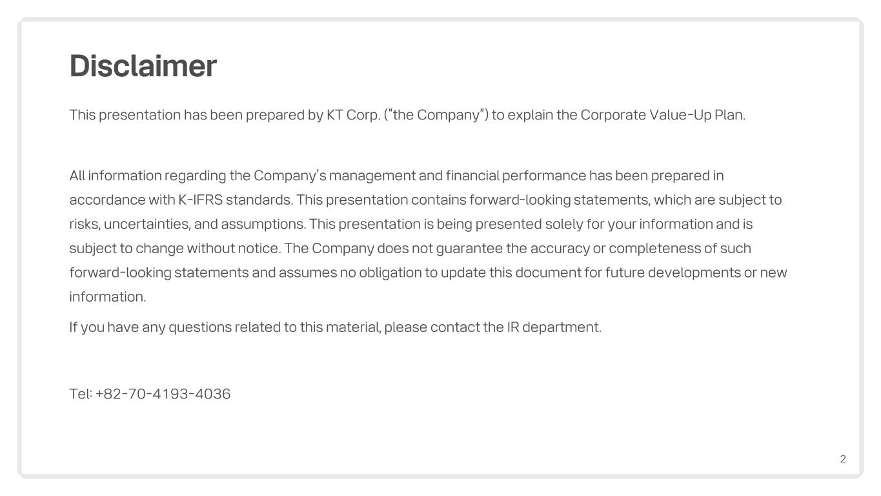Image resolution: width=881 pixels, height=496 pixels.
Task: Click the words 'K-IFRS standards'
Action: click(235, 200)
